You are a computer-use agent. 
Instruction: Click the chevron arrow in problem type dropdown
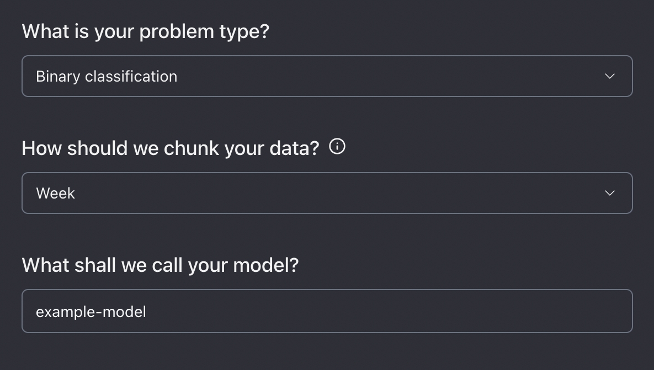pyautogui.click(x=609, y=76)
